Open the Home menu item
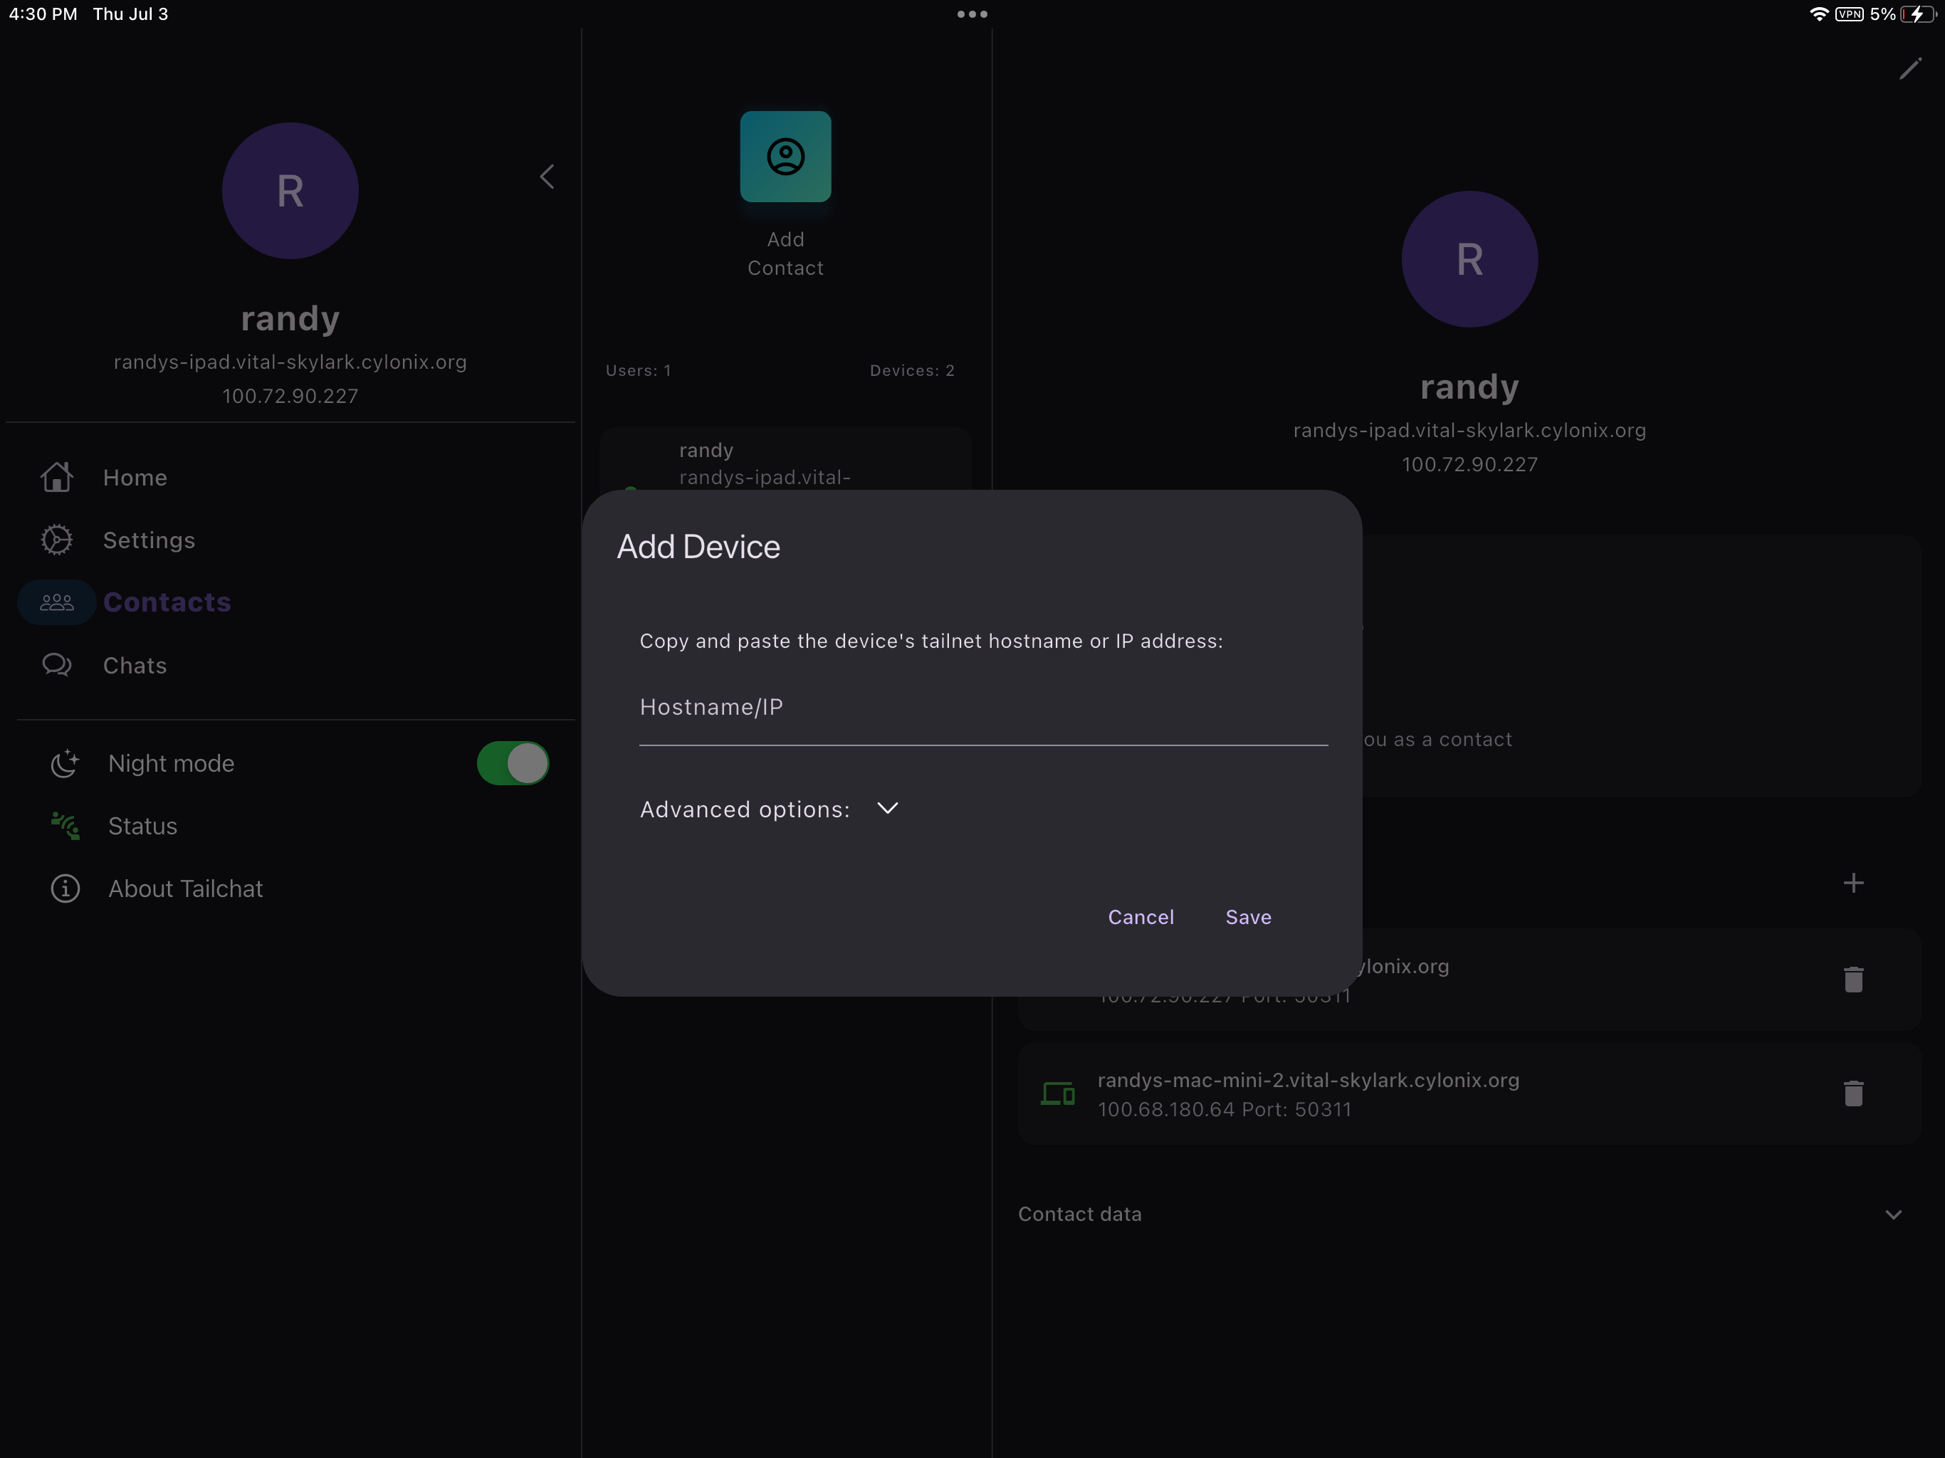 (290, 478)
